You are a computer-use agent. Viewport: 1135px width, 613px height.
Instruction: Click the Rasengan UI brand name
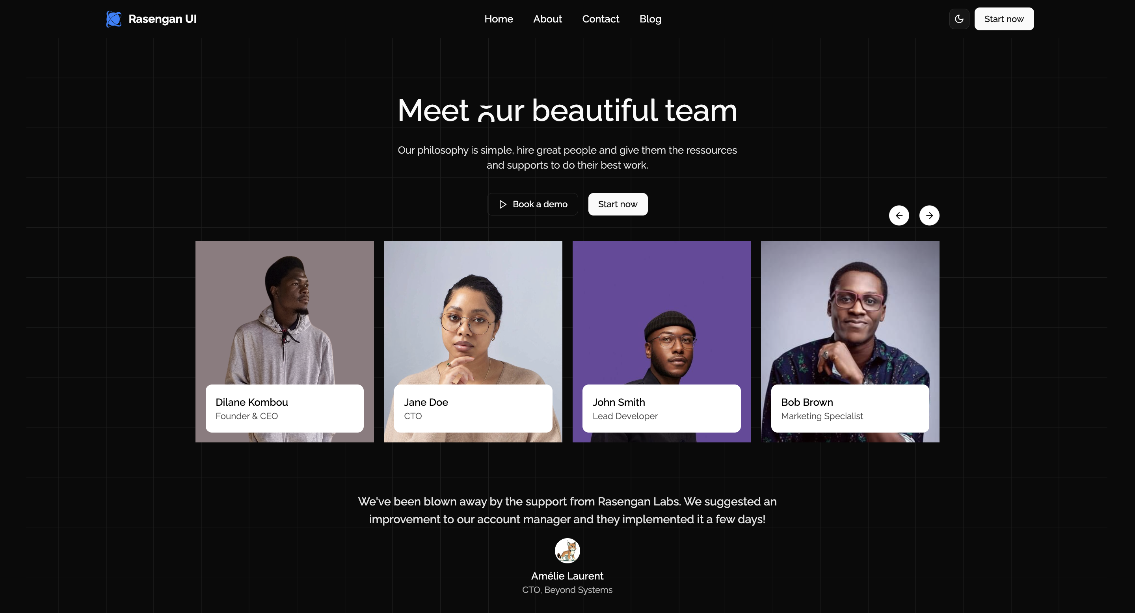163,19
